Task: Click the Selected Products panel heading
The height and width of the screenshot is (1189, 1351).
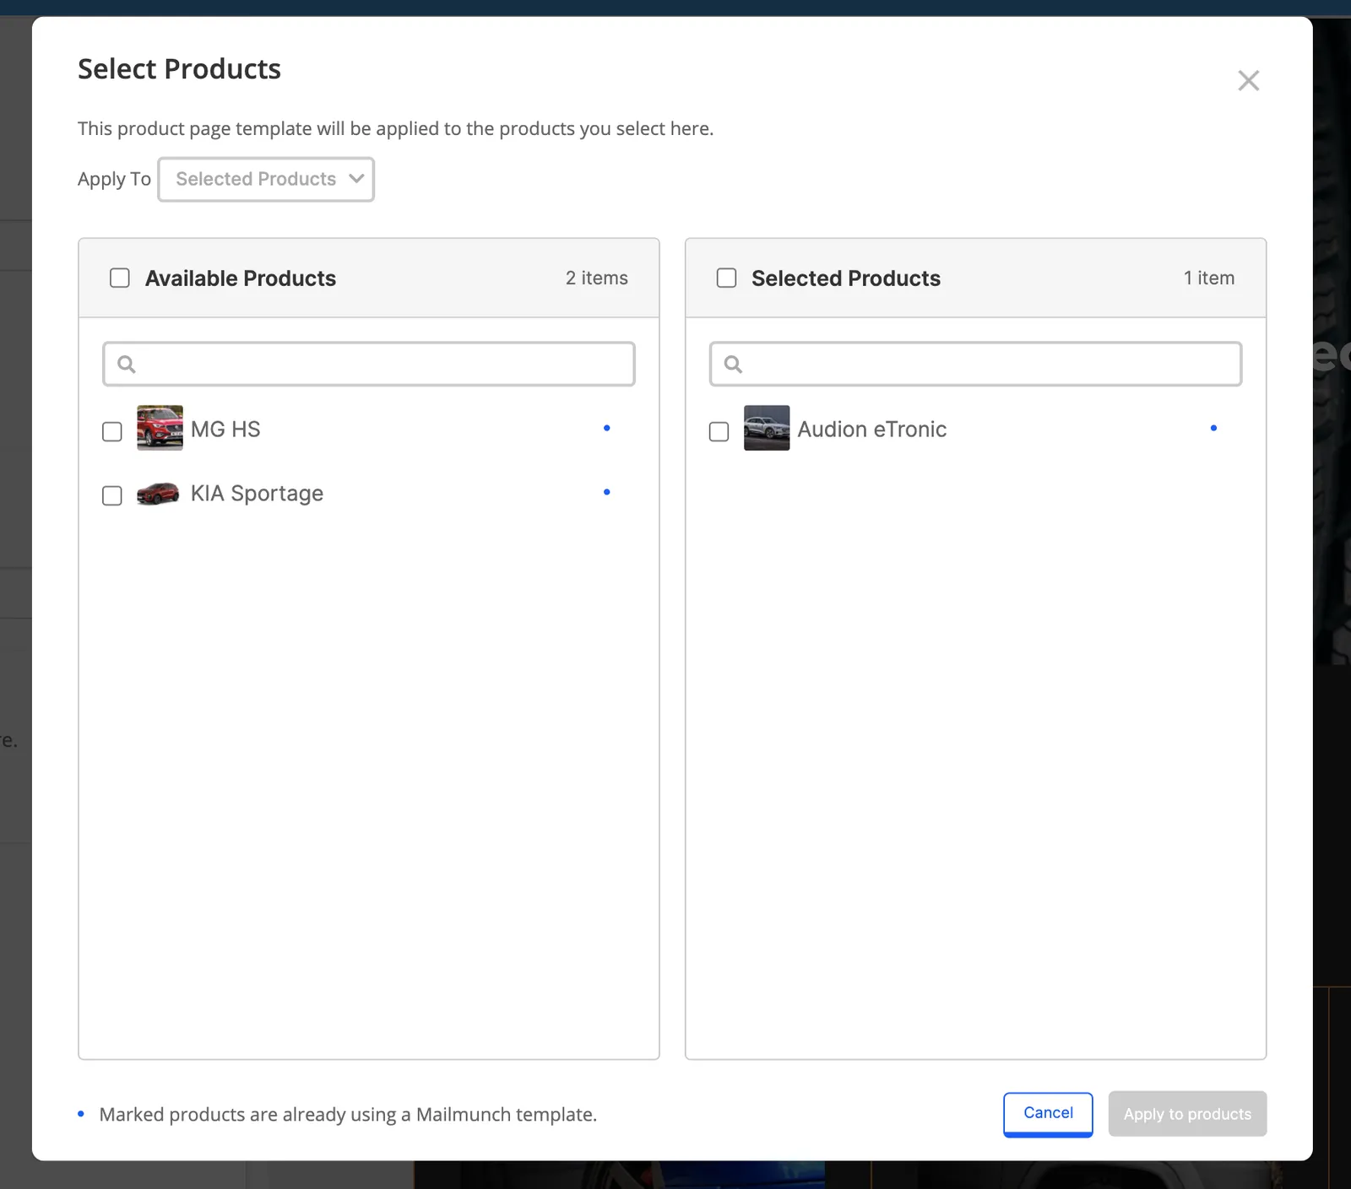Action: click(x=846, y=278)
